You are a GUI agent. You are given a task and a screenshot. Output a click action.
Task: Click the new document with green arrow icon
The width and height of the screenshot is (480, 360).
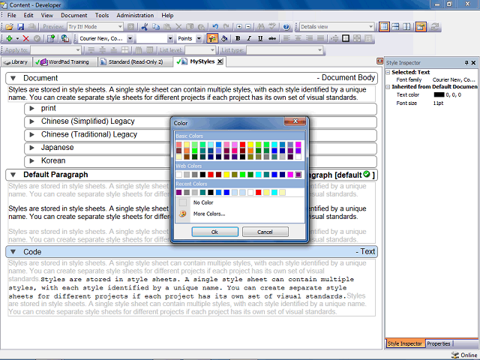tap(51, 38)
